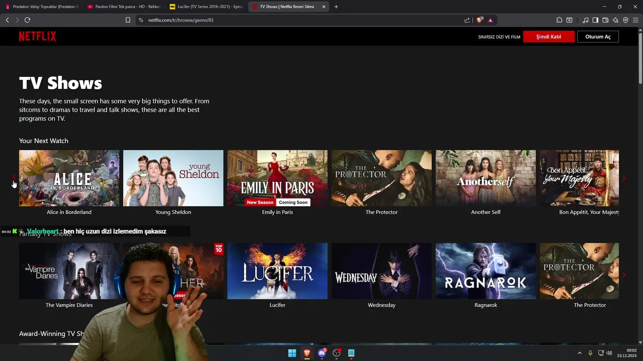Open Another Self thumbnail
The image size is (643, 361).
pos(486,178)
